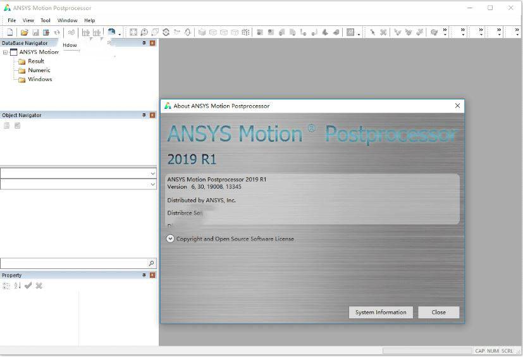Click the Open folder toolbar icon
The image size is (523, 357).
pyautogui.click(x=24, y=32)
